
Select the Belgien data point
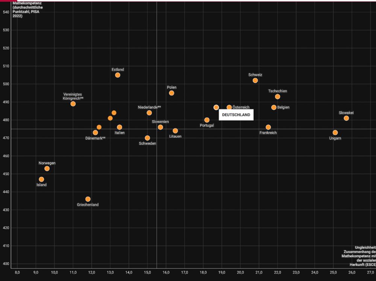274,108
